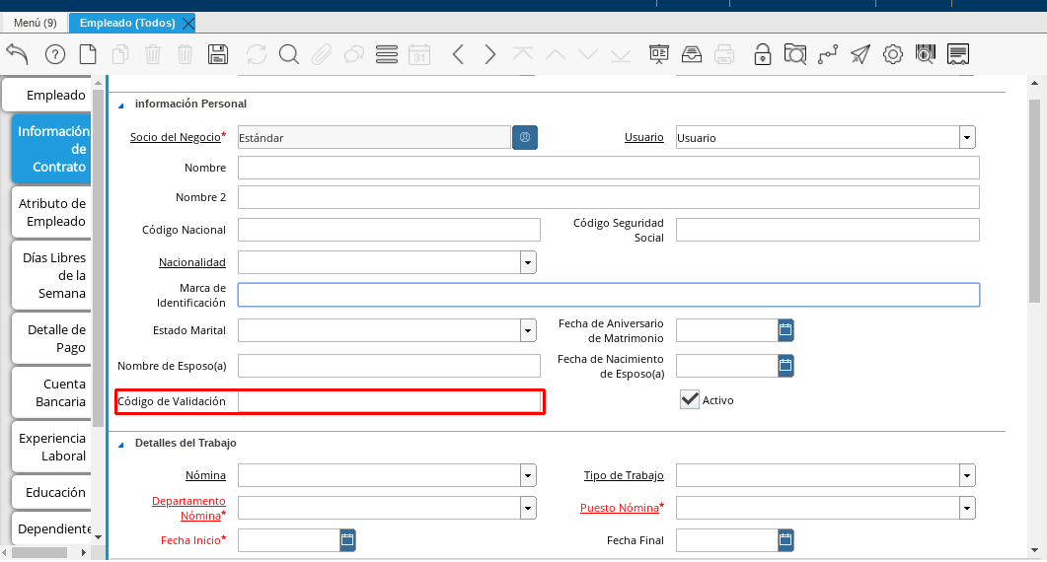Close the Empleado (Todos) tab
This screenshot has height=562, width=1047.
188,23
